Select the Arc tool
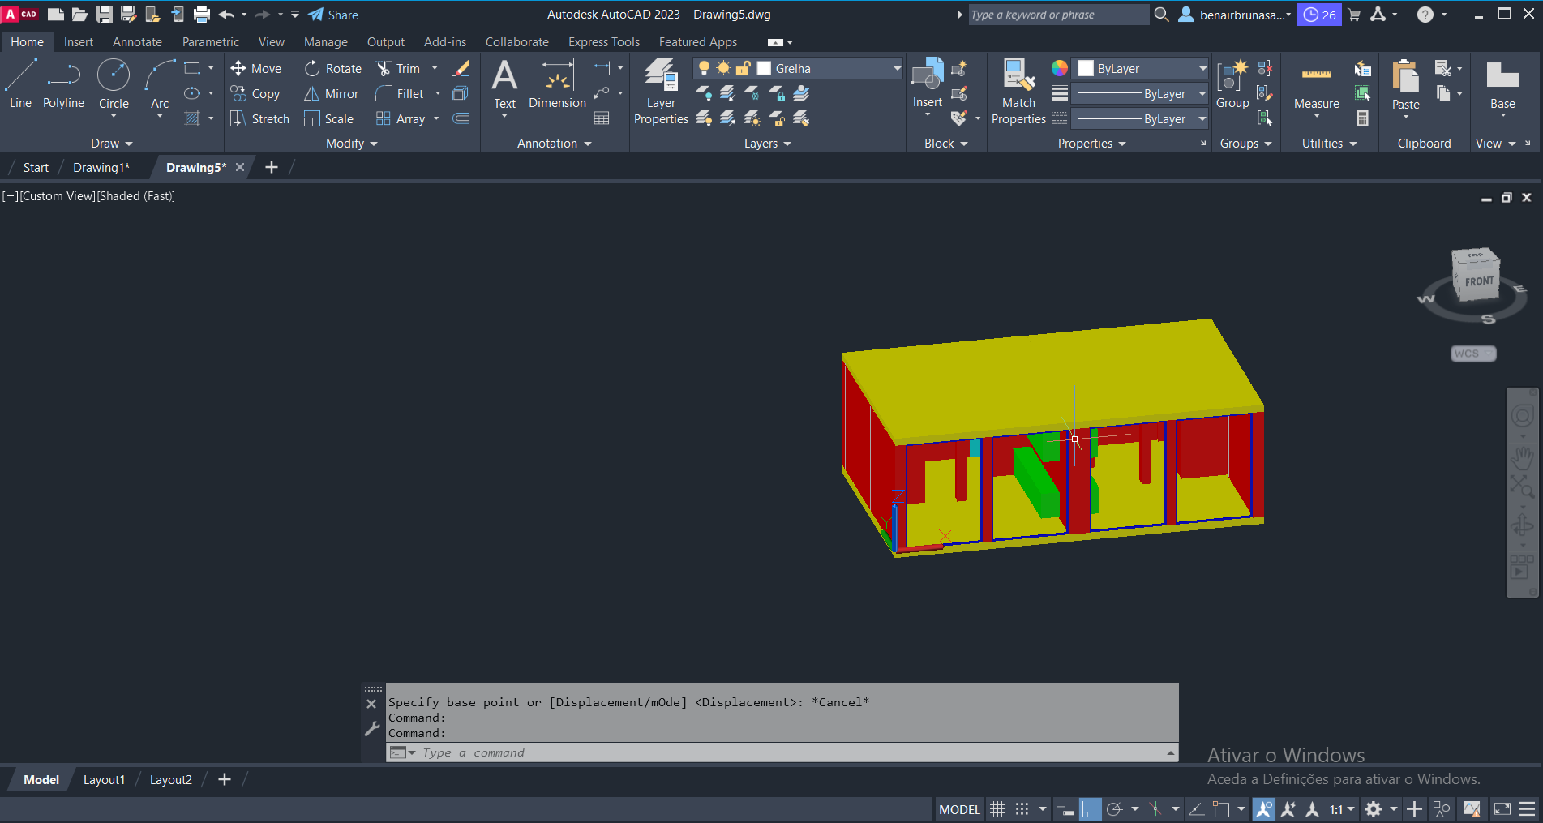1543x823 pixels. [160, 84]
